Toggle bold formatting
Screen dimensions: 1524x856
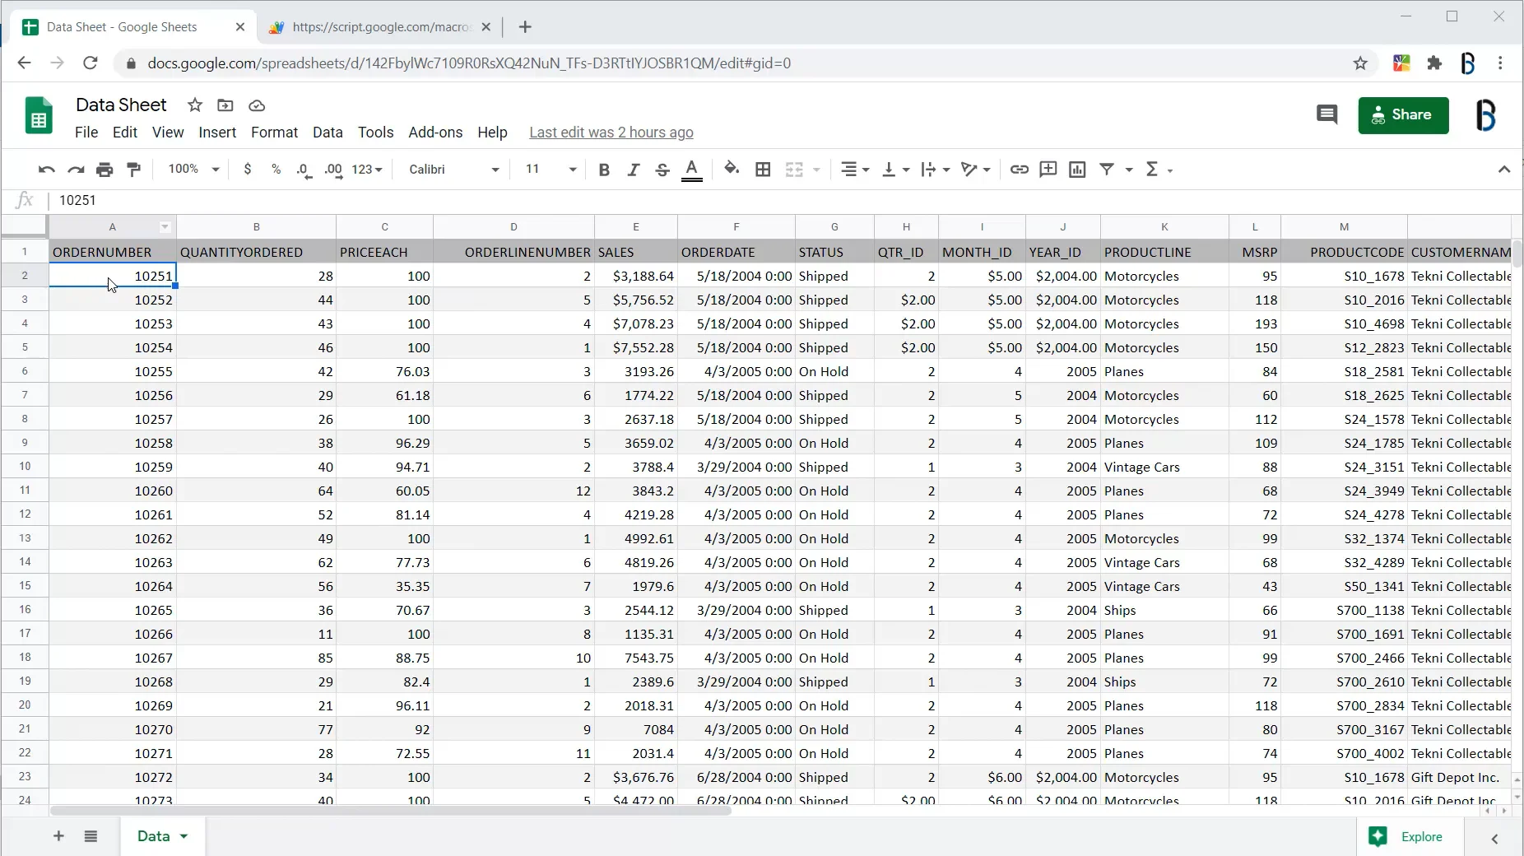point(604,170)
